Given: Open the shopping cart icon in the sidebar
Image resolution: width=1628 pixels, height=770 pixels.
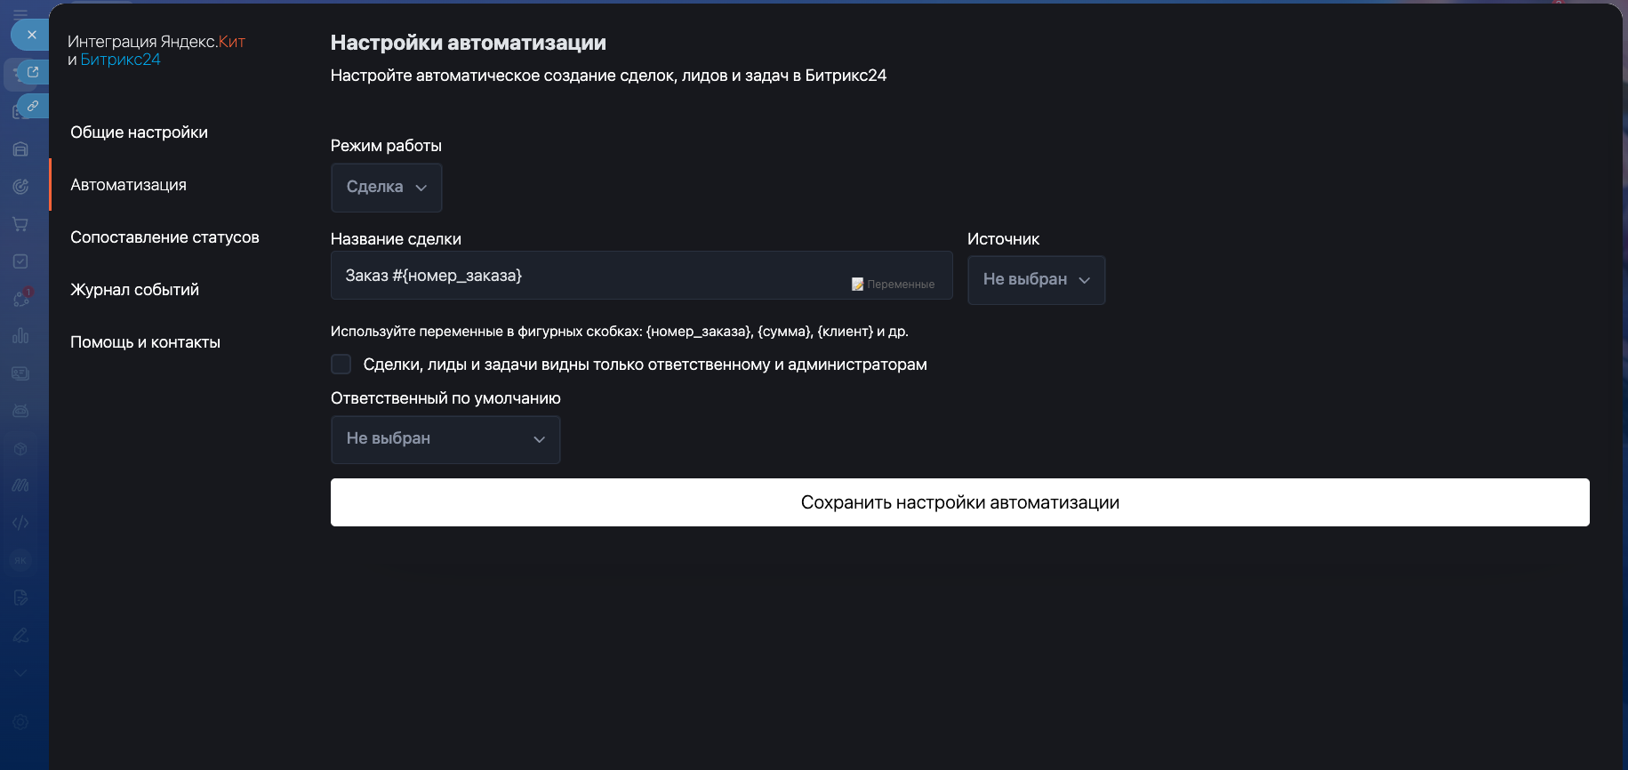Looking at the screenshot, I should coord(20,224).
